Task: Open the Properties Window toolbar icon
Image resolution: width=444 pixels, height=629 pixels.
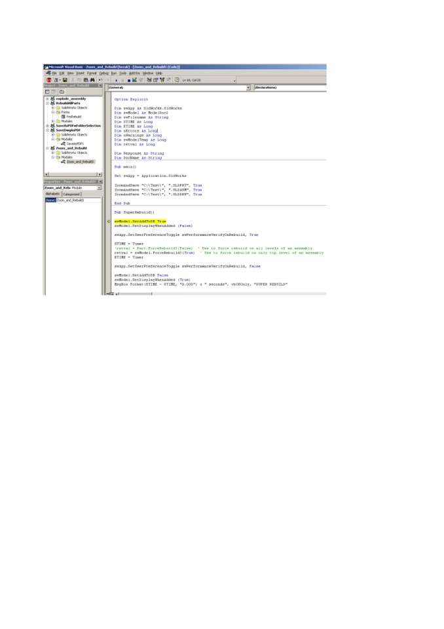Action: click(x=156, y=80)
